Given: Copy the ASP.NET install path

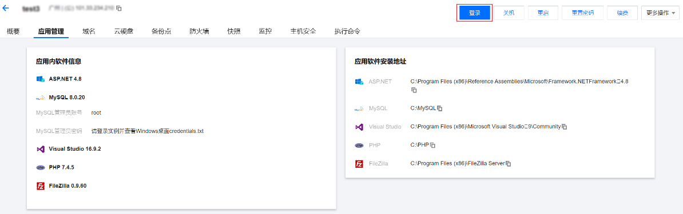Looking at the screenshot, I should click(414, 90).
